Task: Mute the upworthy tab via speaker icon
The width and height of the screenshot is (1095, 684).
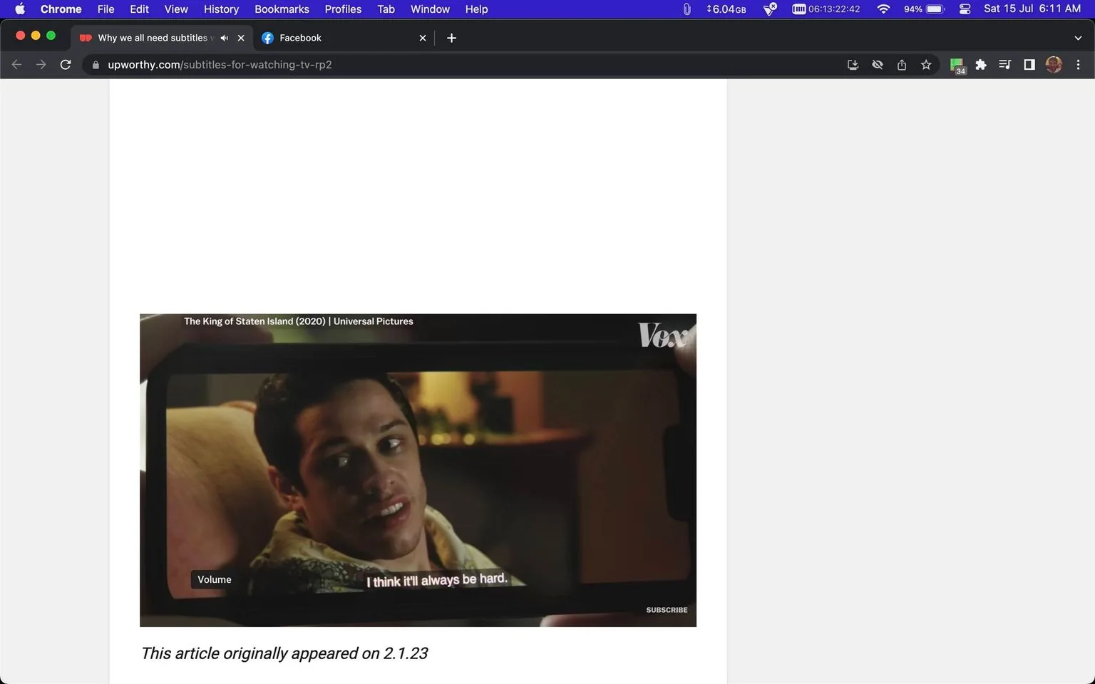Action: click(225, 38)
